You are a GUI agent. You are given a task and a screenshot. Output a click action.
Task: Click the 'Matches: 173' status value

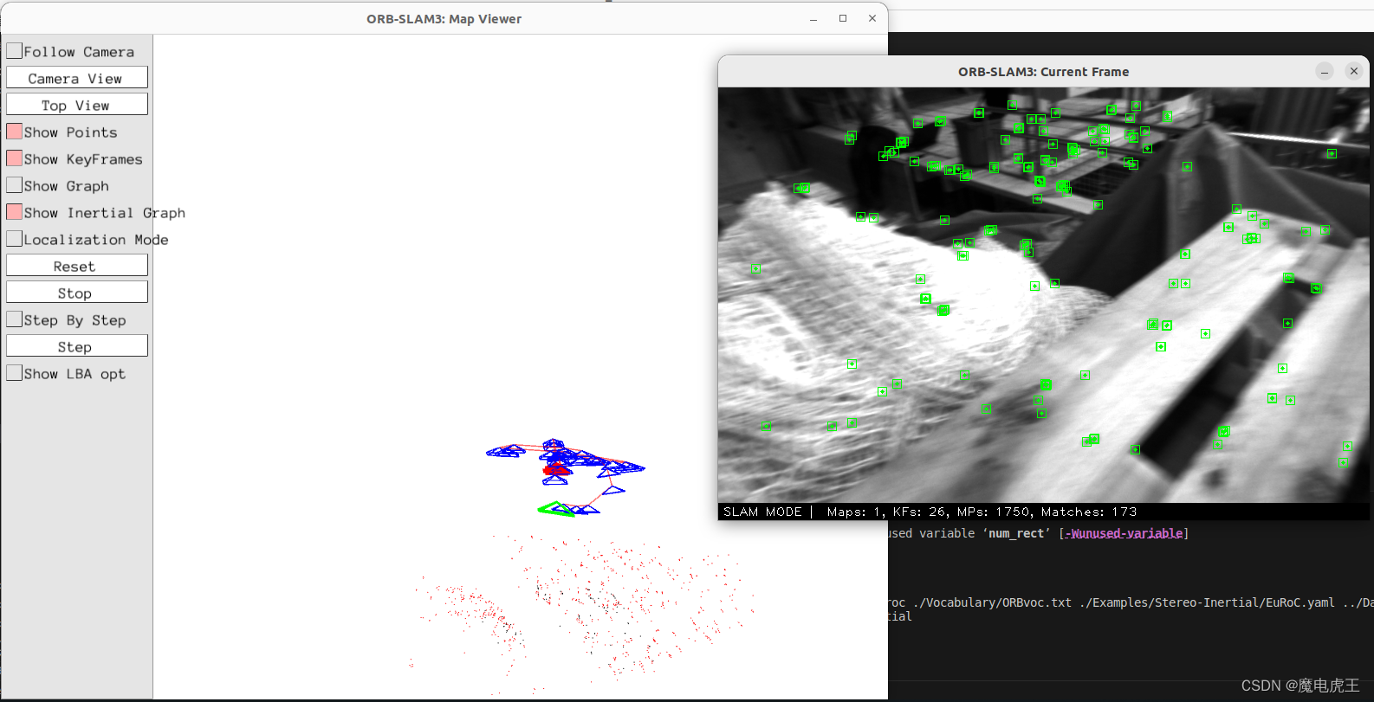[x=1089, y=512]
